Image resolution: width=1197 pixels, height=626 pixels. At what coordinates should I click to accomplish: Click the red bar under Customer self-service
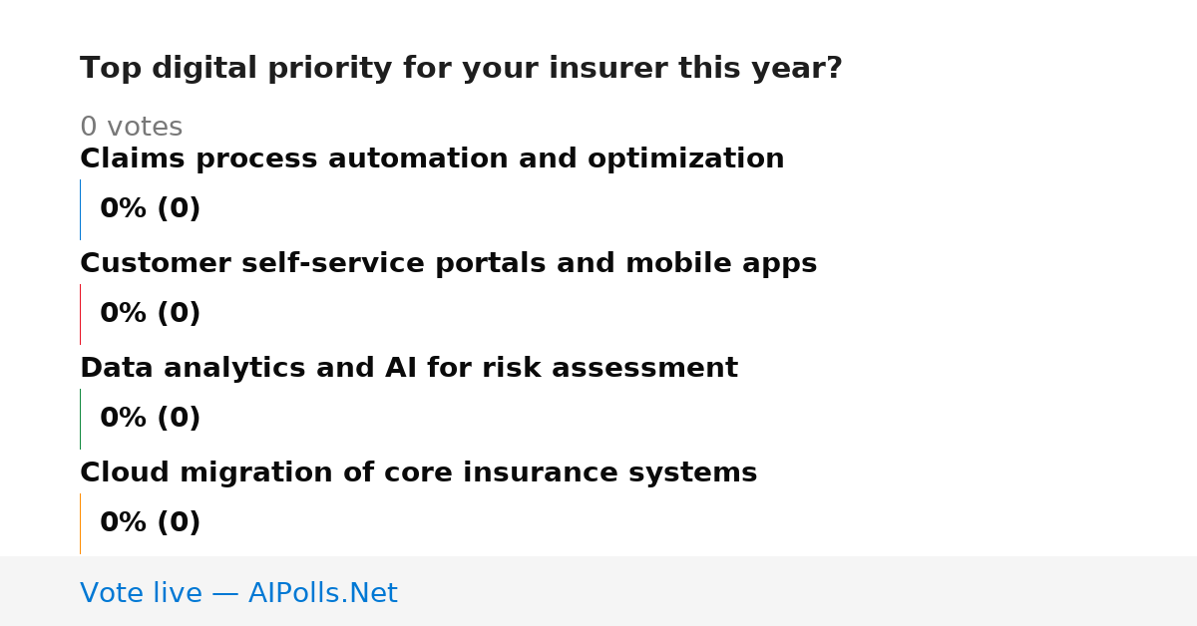click(x=80, y=314)
